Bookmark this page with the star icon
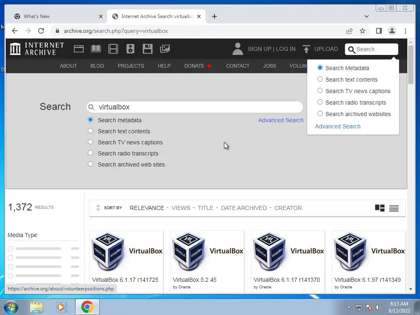Screen dimensions: 420x315 click(363, 31)
